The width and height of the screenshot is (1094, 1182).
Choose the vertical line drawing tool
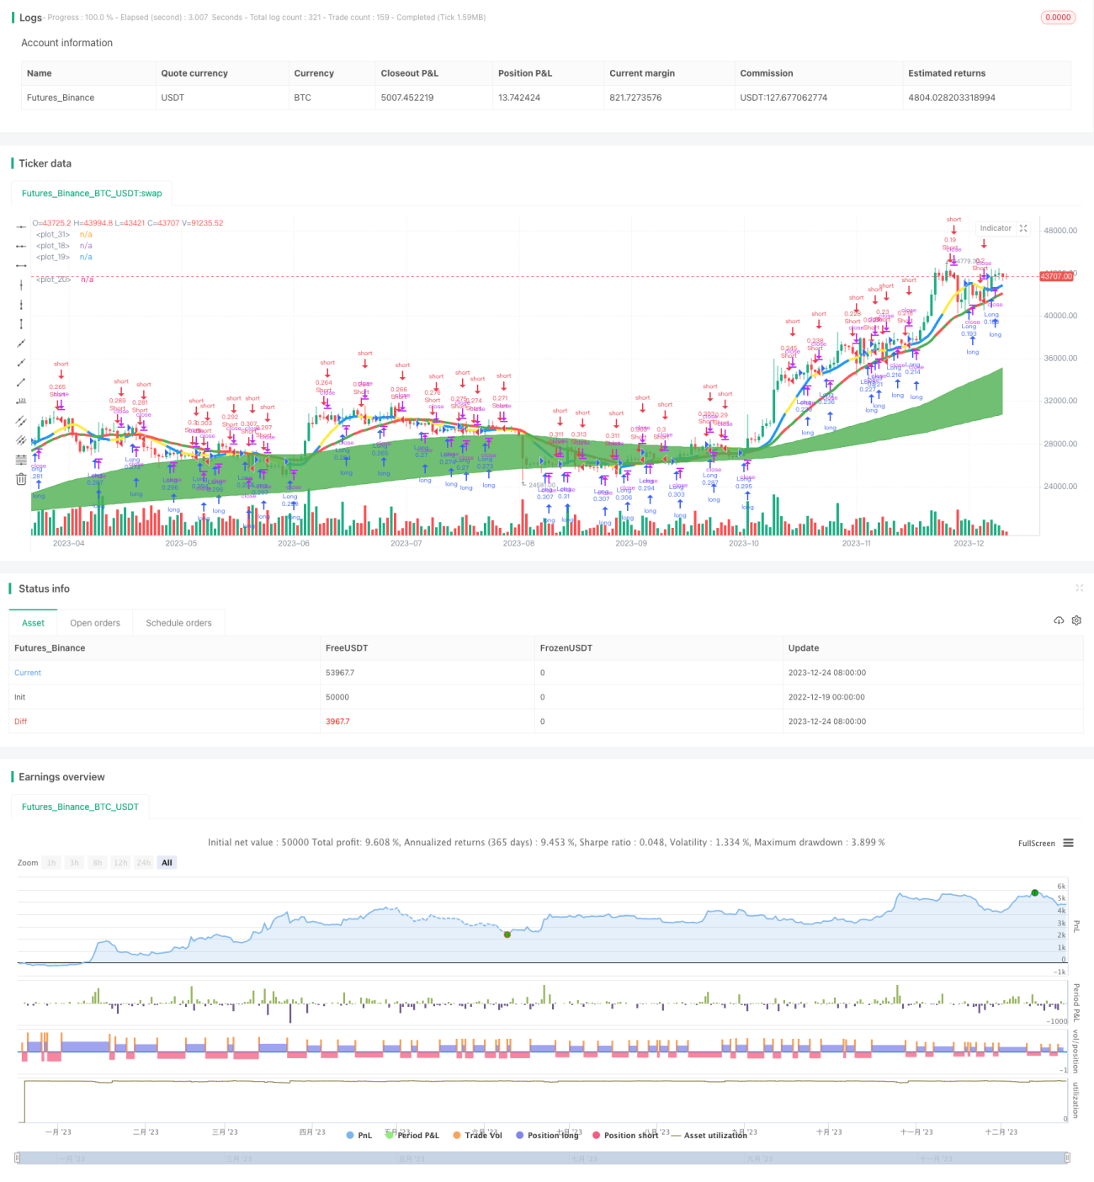(x=21, y=285)
